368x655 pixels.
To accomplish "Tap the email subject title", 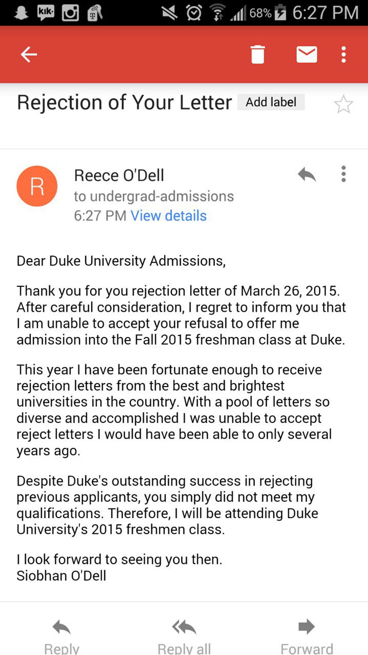I will [x=124, y=102].
